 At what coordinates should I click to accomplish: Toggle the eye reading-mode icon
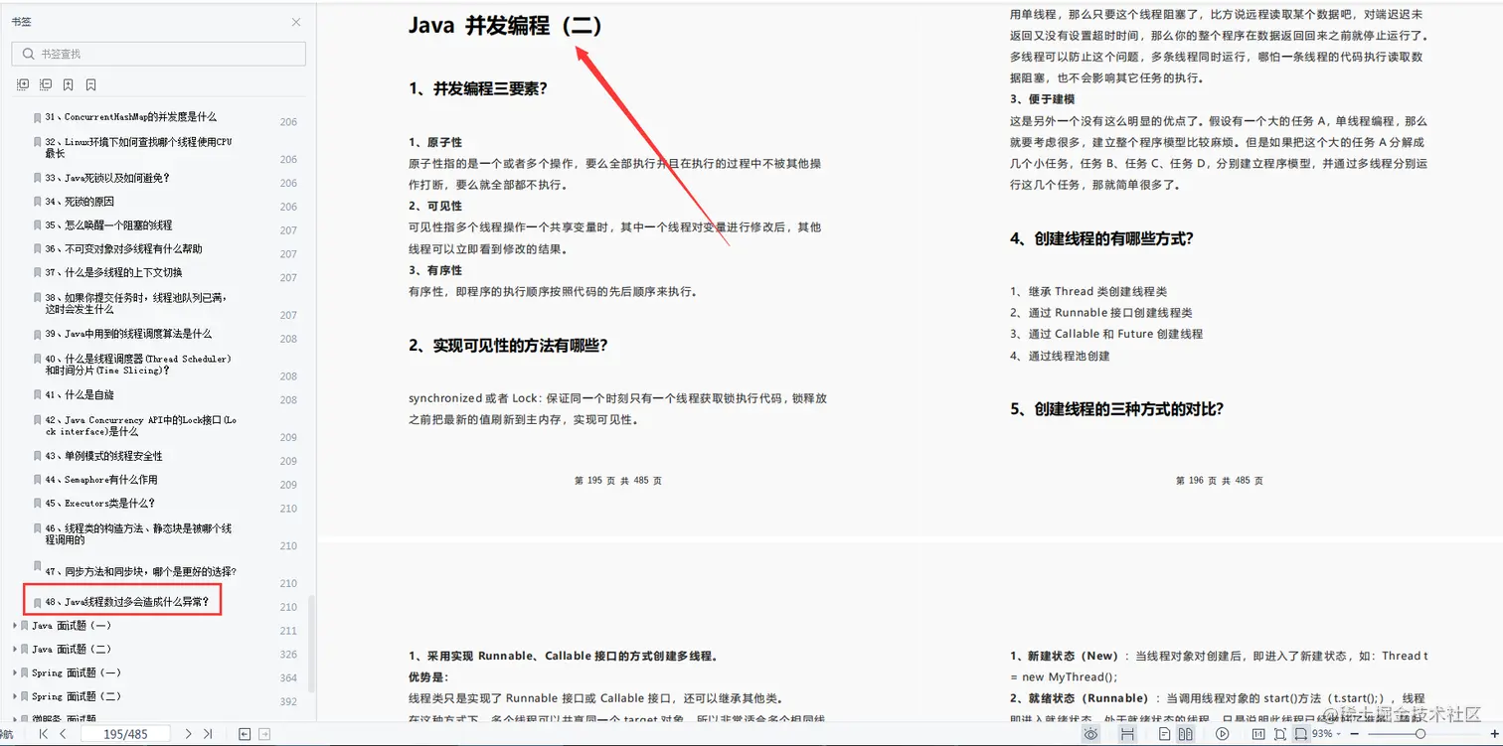tap(1090, 733)
